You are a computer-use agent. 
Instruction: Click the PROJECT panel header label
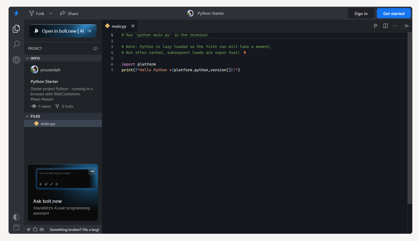click(x=35, y=48)
